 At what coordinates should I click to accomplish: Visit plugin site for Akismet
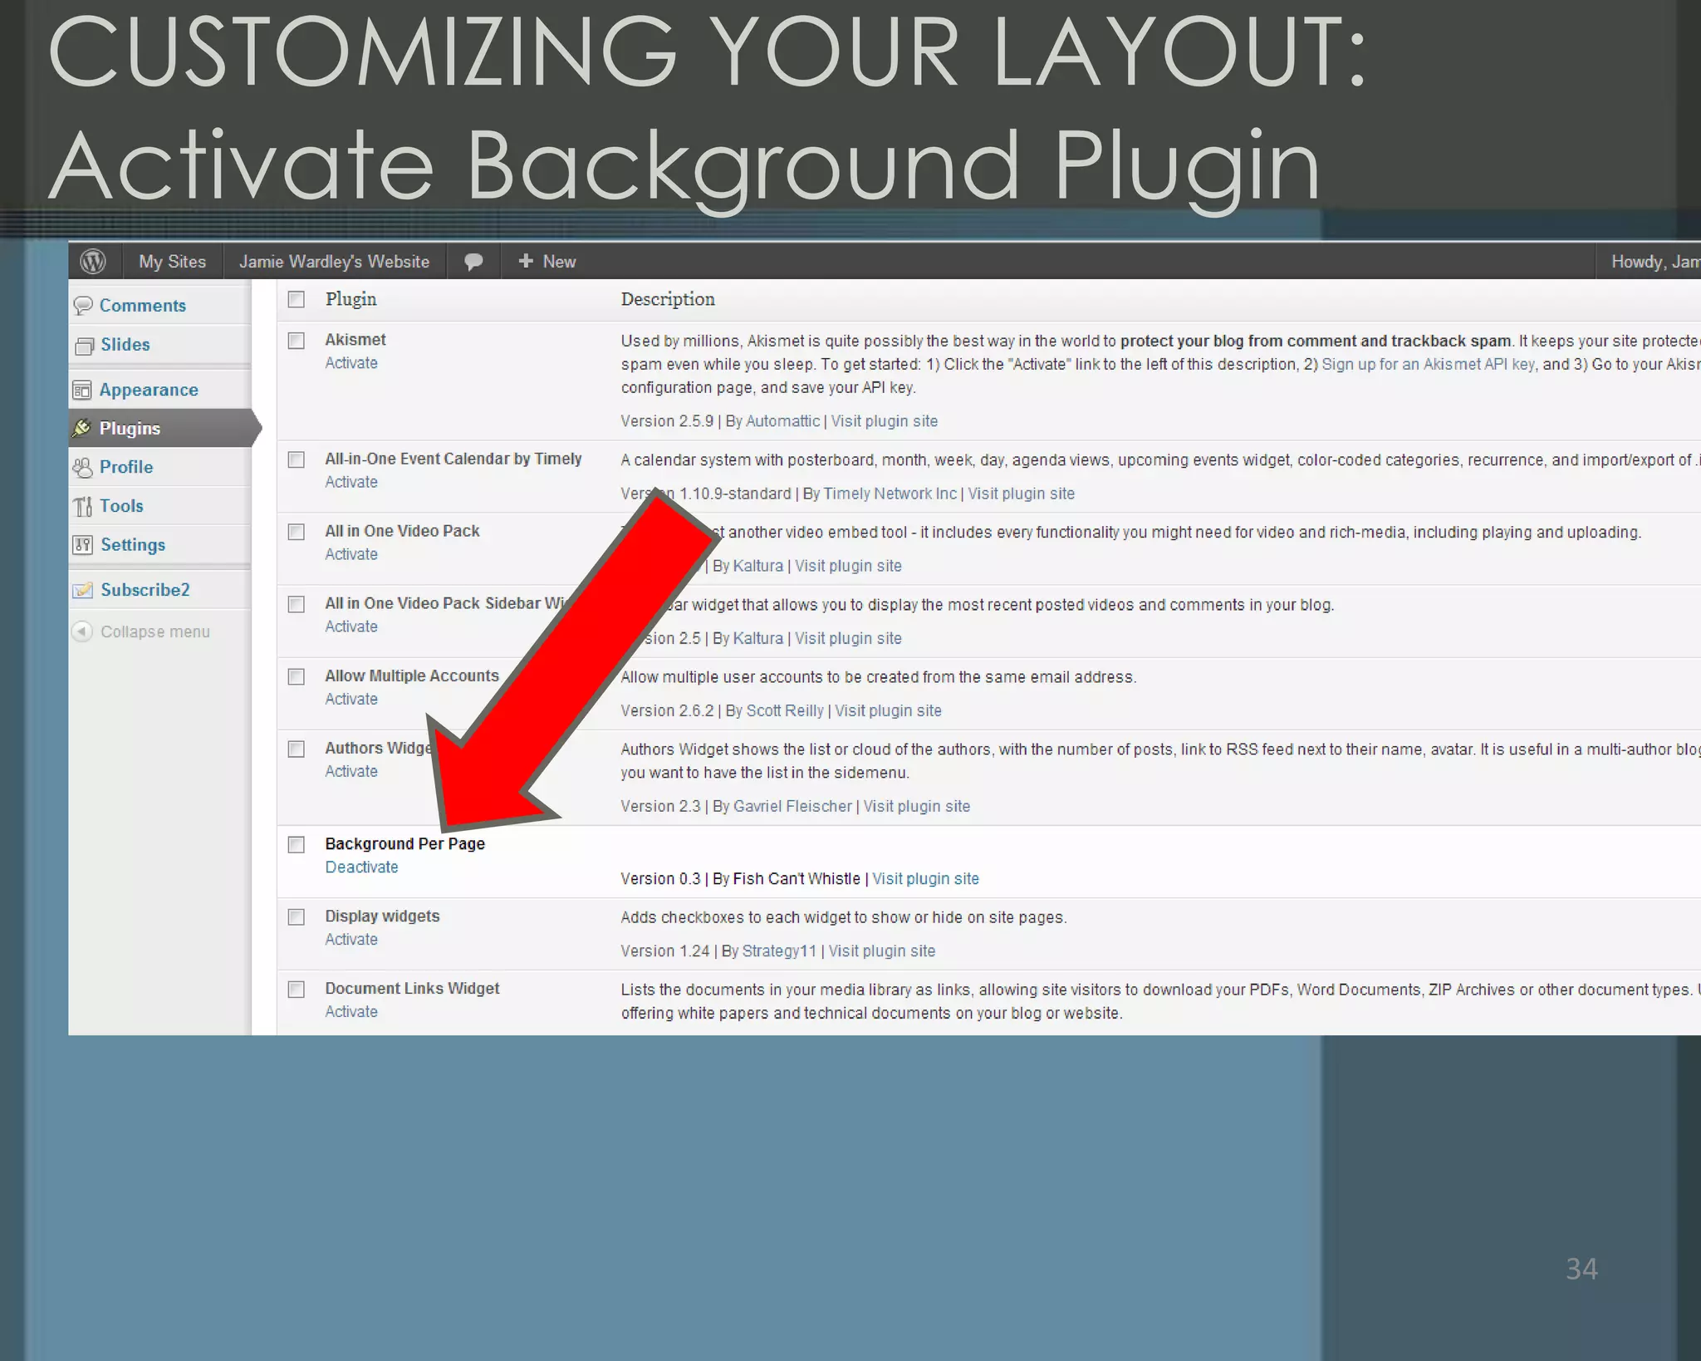click(x=885, y=421)
